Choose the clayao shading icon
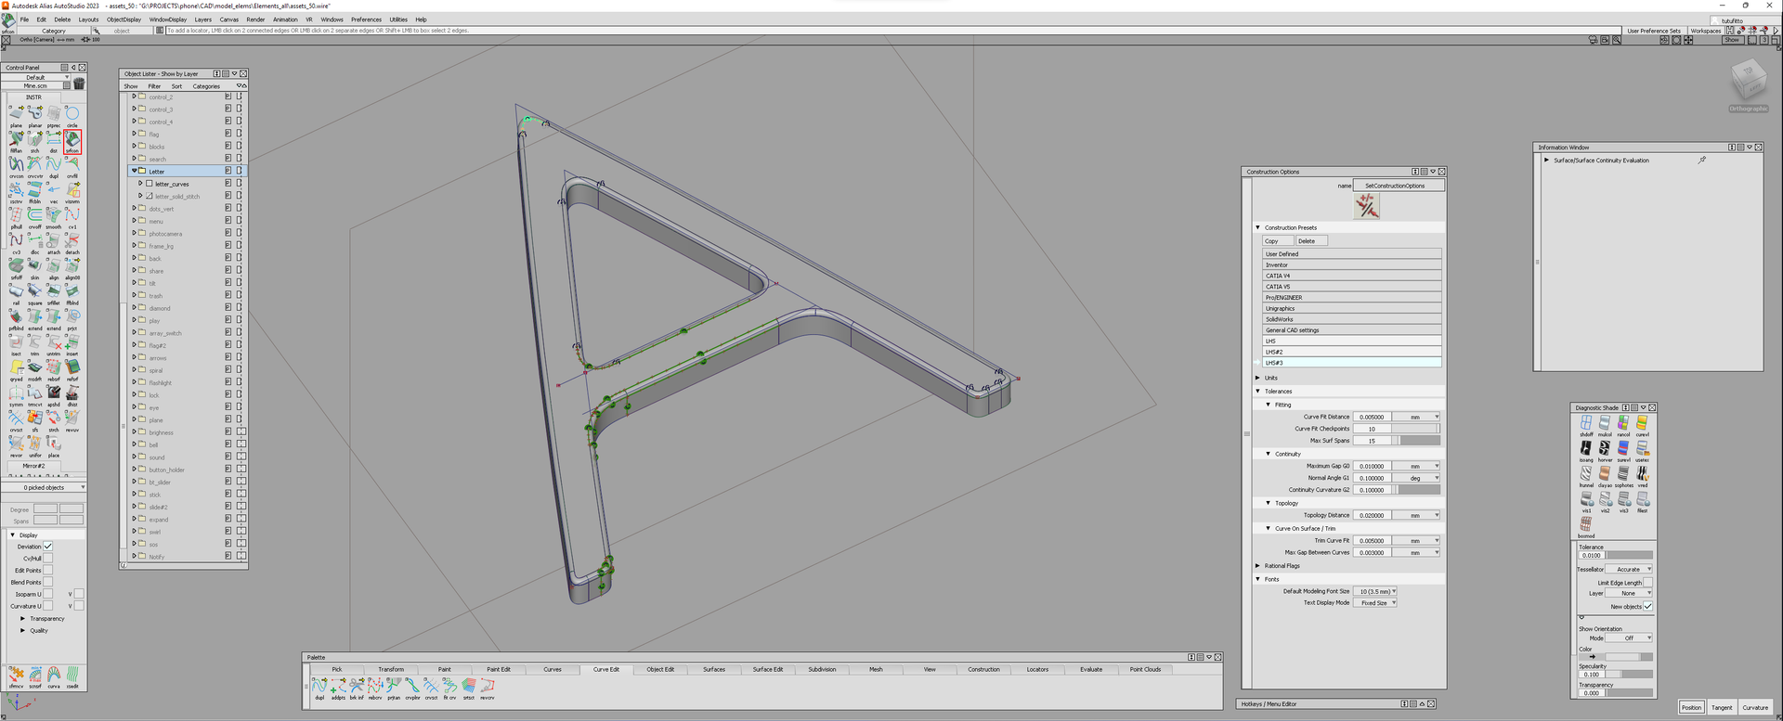This screenshot has height=721, width=1783. click(1605, 476)
